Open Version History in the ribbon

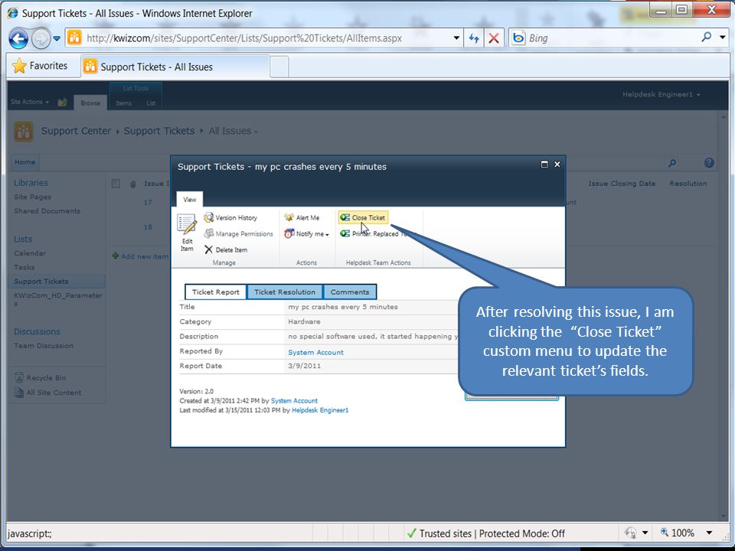coord(230,218)
